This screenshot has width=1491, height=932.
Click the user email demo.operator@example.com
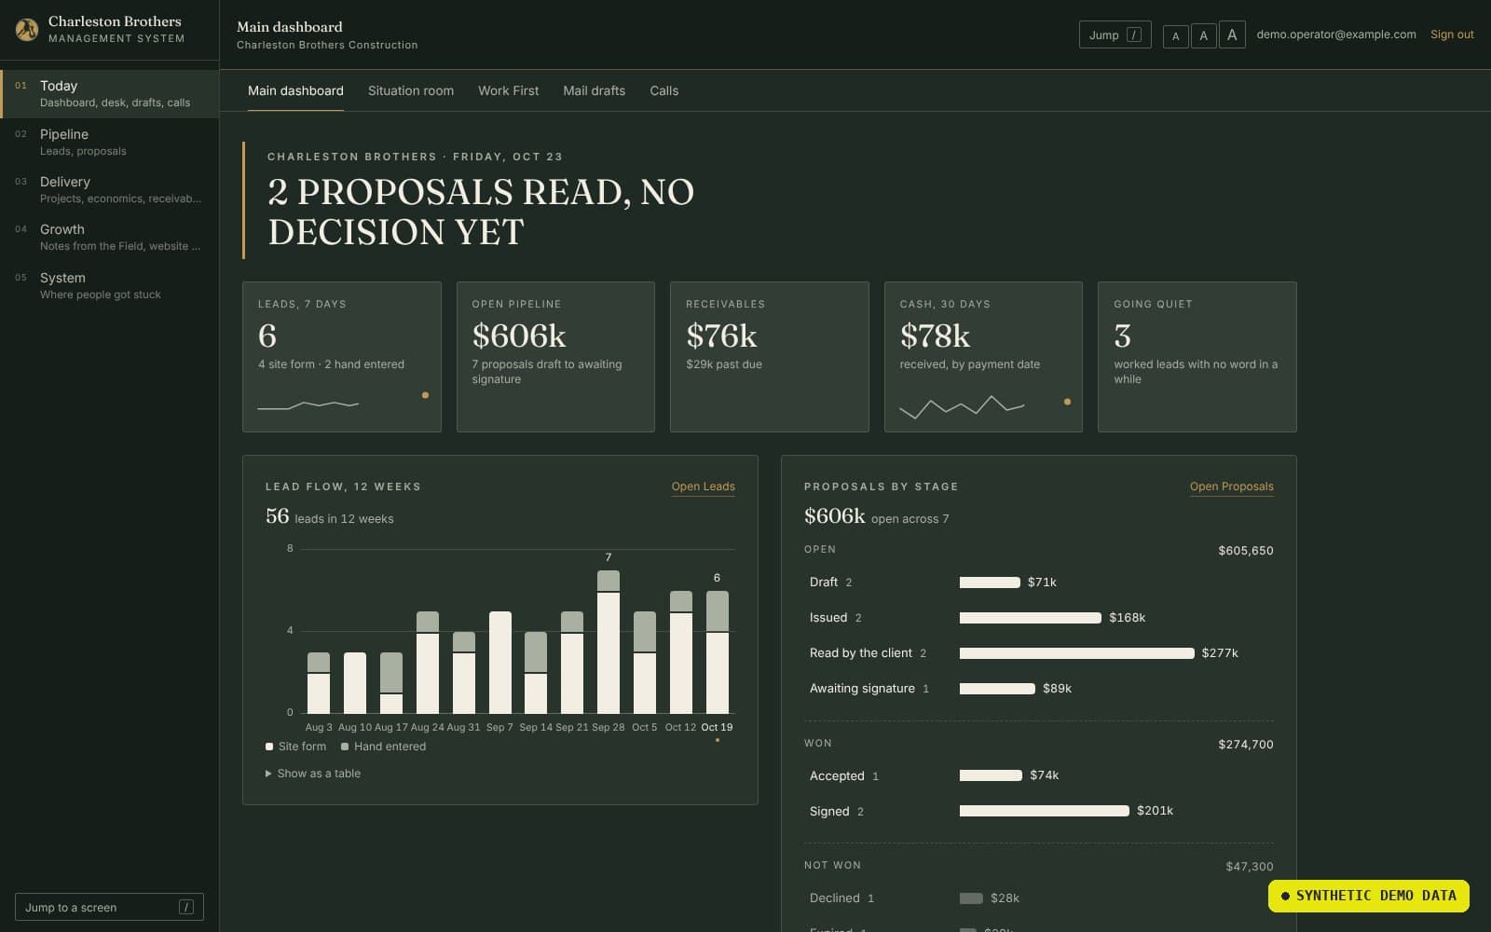tap(1336, 34)
